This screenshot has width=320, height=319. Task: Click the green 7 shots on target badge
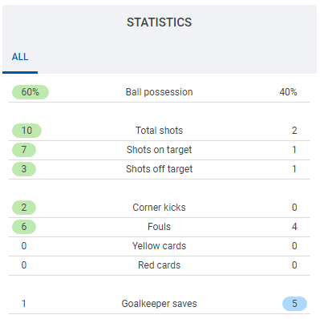coord(24,150)
